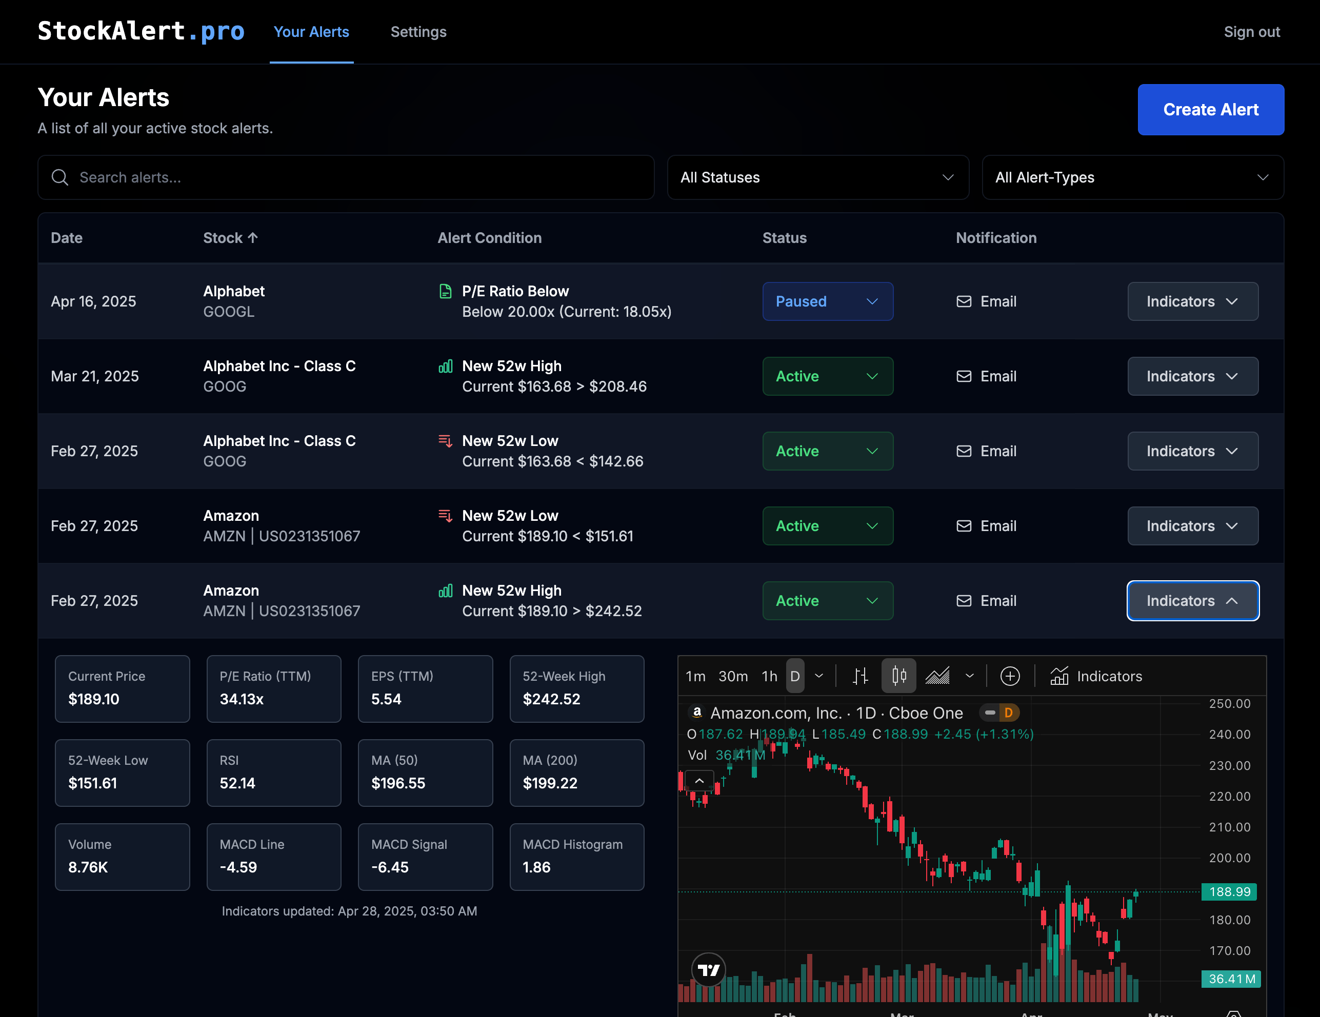1320x1017 pixels.
Task: Click the Notification column header
Action: (x=996, y=237)
